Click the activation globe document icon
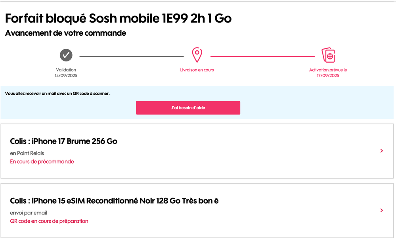 click(328, 55)
